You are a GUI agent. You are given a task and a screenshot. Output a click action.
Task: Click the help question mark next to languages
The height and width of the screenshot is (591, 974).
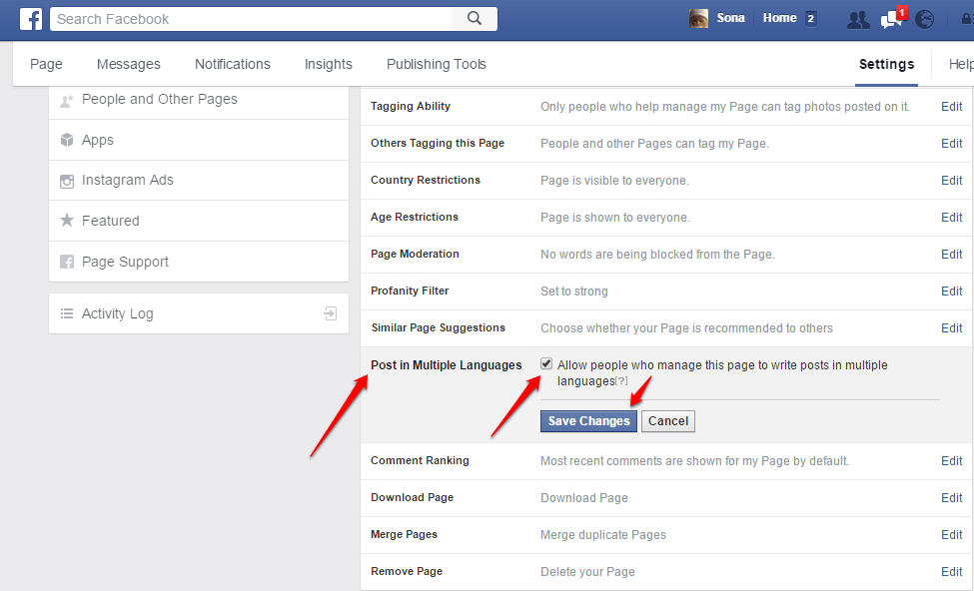click(621, 381)
